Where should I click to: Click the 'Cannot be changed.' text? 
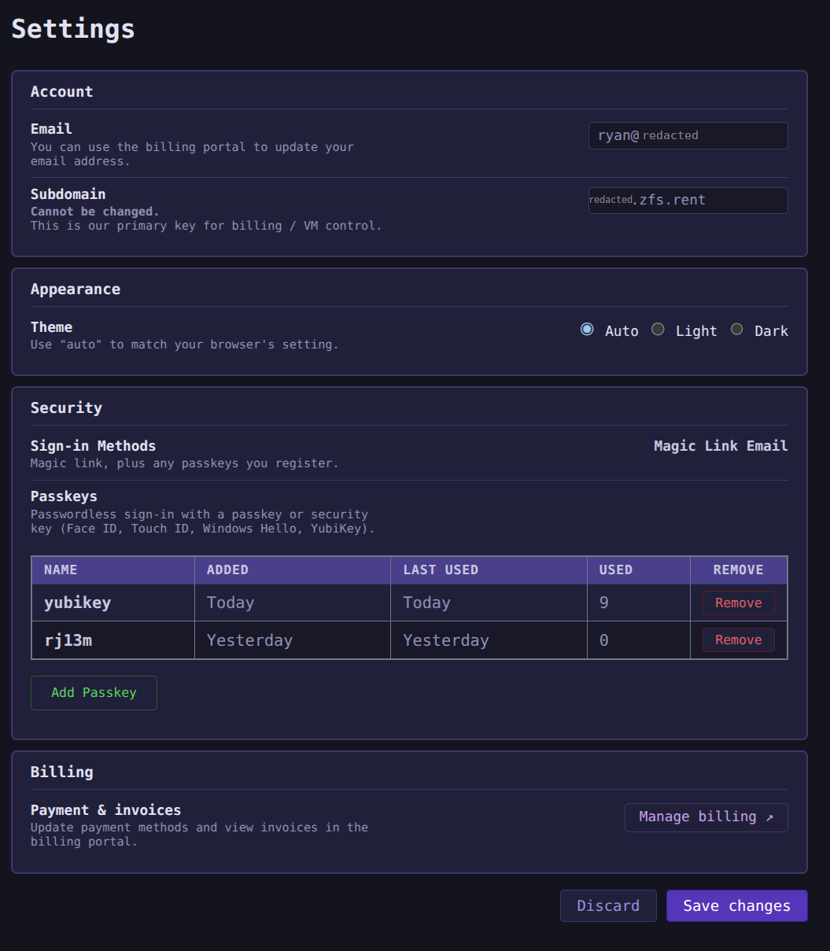94,212
